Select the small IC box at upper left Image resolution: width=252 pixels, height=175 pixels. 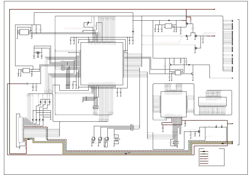24,32
